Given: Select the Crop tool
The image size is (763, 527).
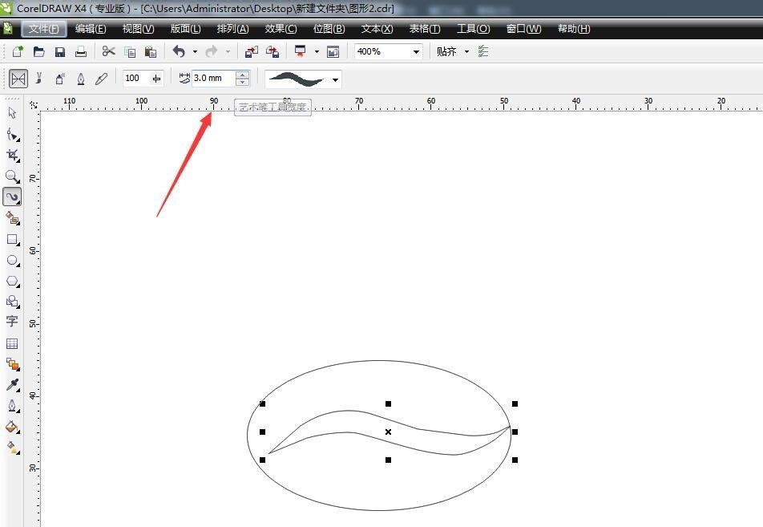Looking at the screenshot, I should 12,155.
